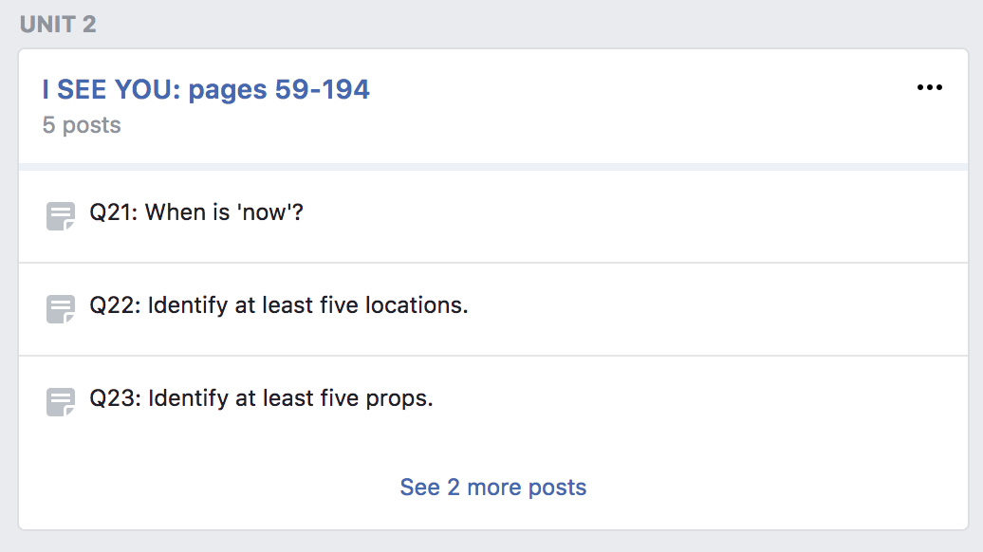The width and height of the screenshot is (983, 552).
Task: Click the document icon beside Q22 post
Action: (61, 309)
